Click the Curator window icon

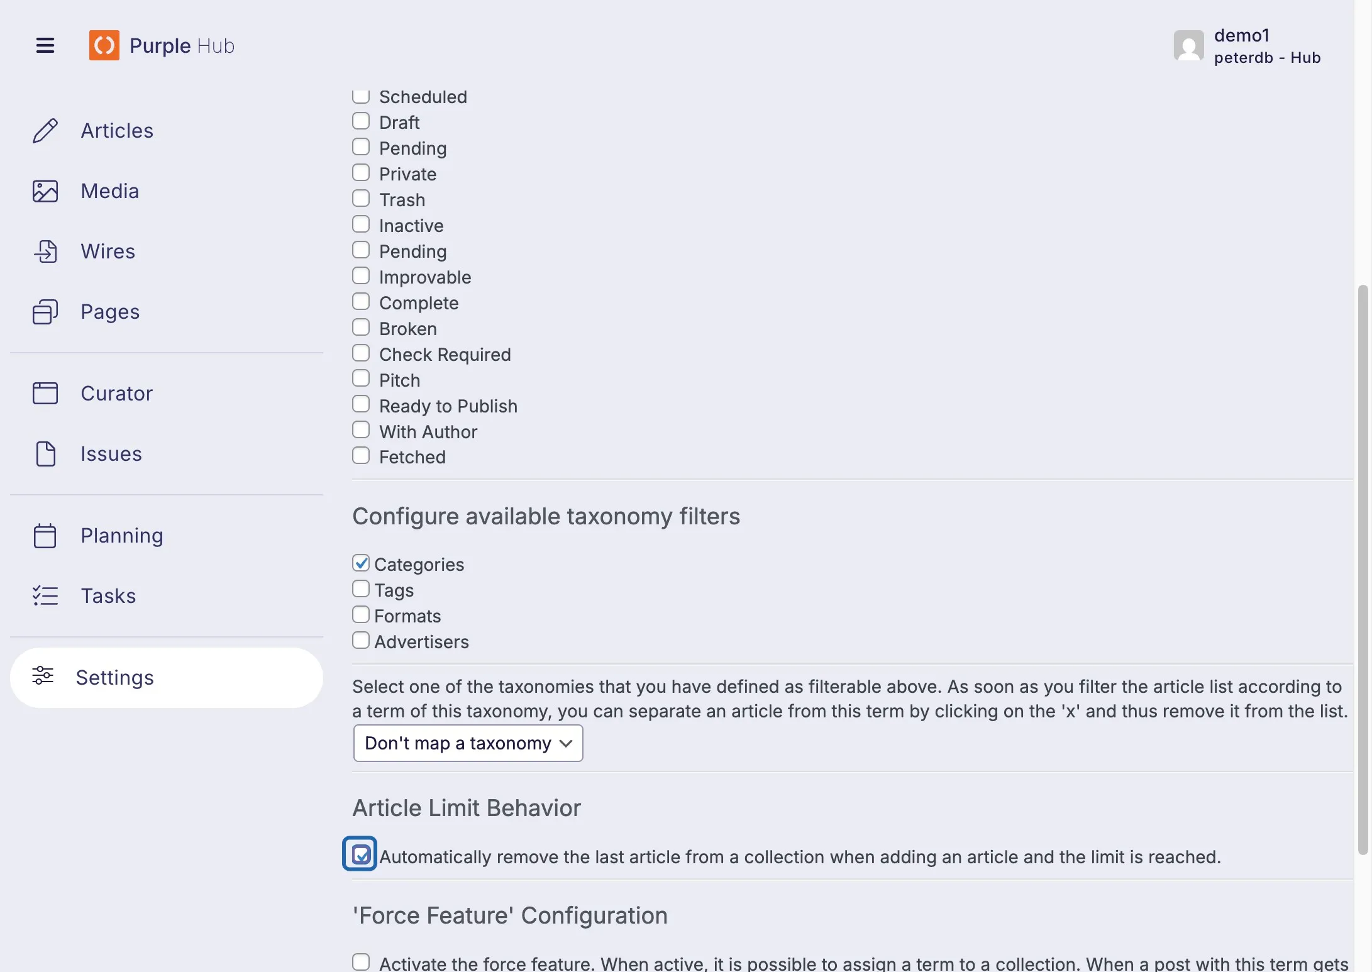pos(45,394)
